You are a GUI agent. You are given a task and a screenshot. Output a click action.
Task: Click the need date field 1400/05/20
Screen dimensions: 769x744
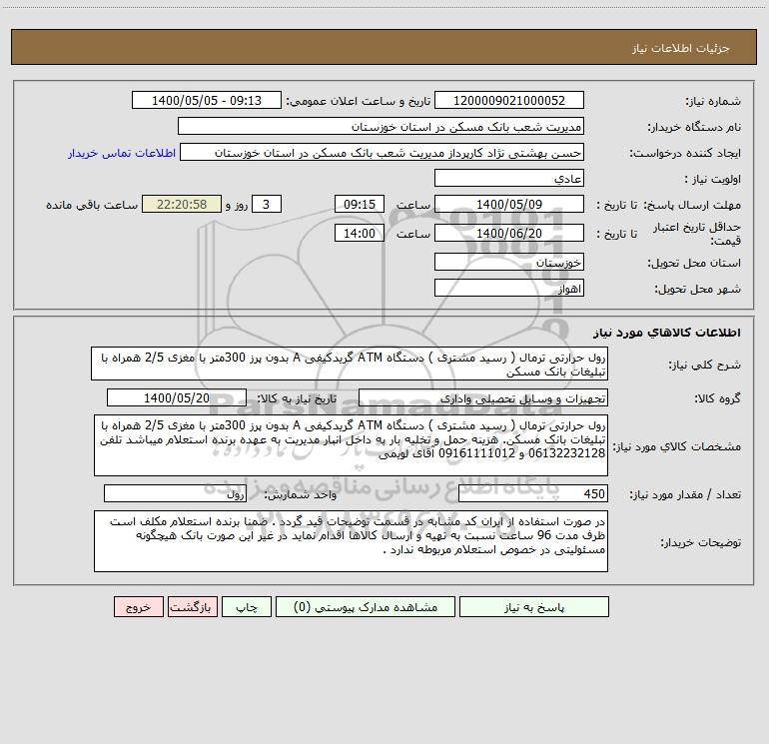pos(177,397)
